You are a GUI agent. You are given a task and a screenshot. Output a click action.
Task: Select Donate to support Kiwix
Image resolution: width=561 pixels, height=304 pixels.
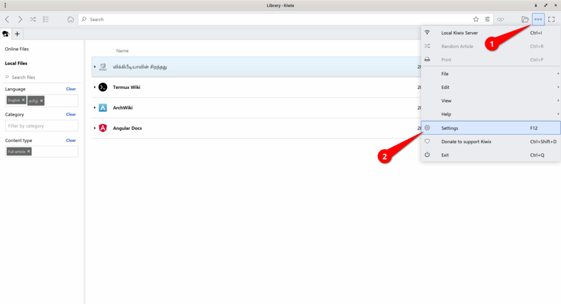[490, 142]
